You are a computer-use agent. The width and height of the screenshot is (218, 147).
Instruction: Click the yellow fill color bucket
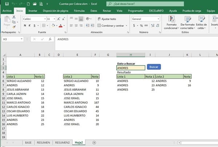(53, 26)
